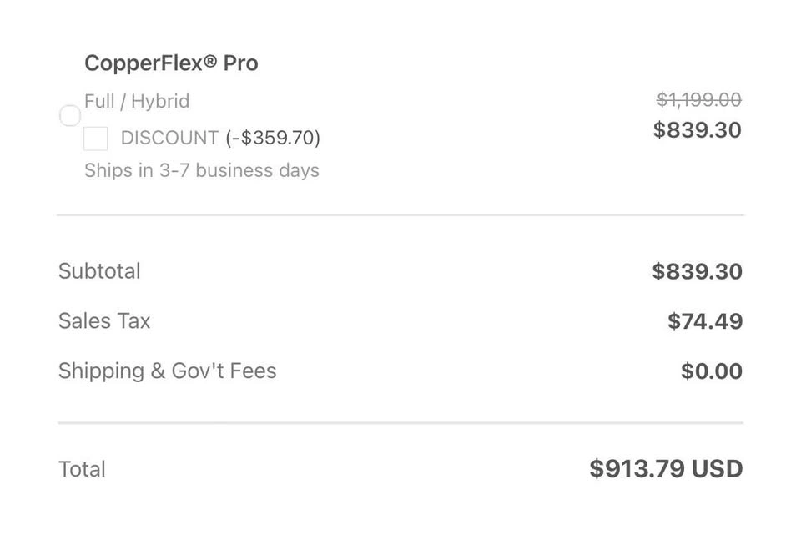Screen dimensions: 801x545
Task: Click the $913.79 USD total amount
Action: (x=666, y=469)
